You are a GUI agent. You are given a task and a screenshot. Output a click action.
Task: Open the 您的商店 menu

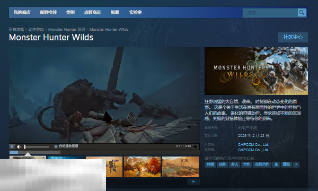click(22, 12)
